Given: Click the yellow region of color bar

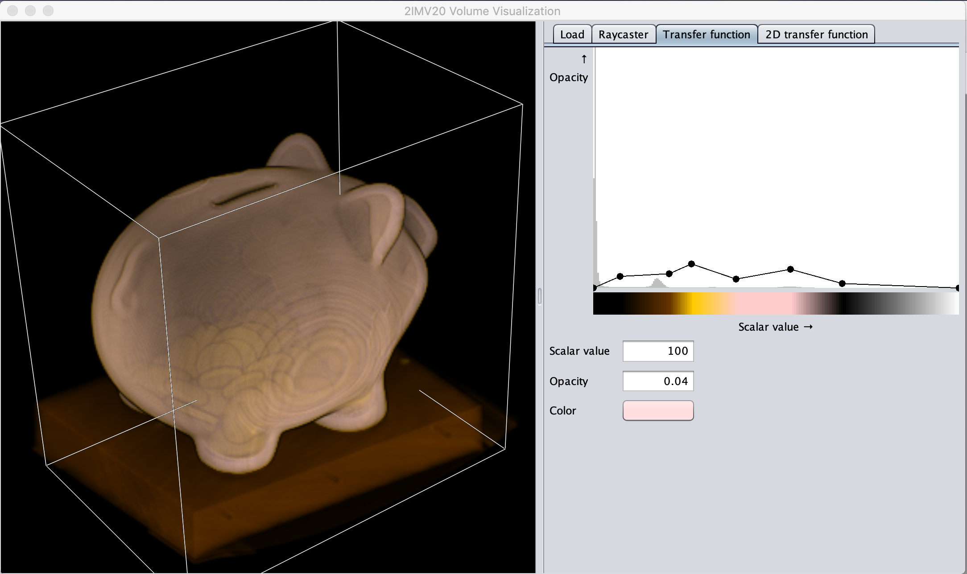Looking at the screenshot, I should pyautogui.click(x=697, y=303).
